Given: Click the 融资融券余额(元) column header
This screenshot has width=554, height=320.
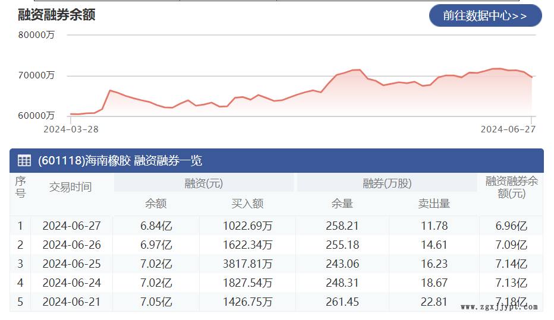Looking at the screenshot, I should (512, 187).
